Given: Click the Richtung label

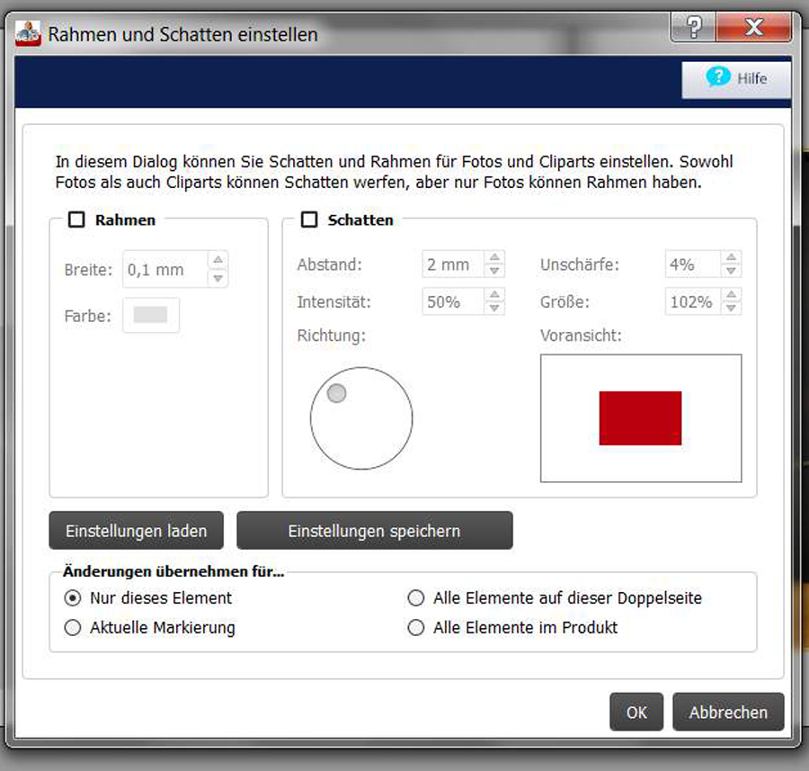Looking at the screenshot, I should (x=331, y=336).
